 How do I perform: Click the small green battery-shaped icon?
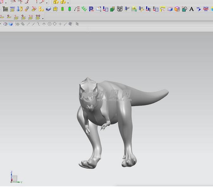click(63, 9)
